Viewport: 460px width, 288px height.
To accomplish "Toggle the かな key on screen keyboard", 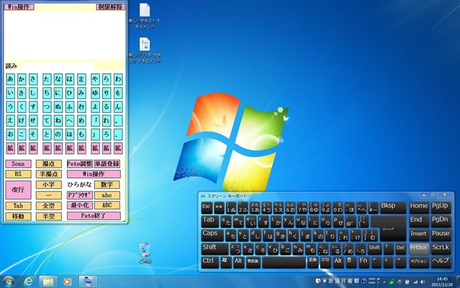I will point(325,262).
